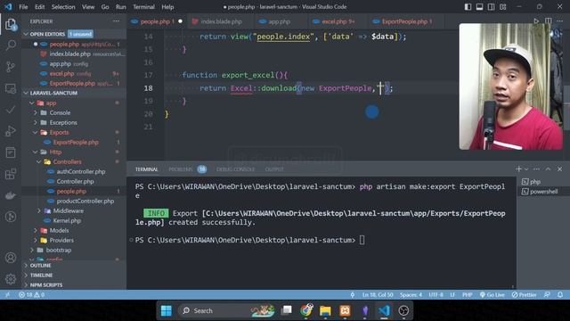
Task: Click Prettier status bar item
Action: 524,295
